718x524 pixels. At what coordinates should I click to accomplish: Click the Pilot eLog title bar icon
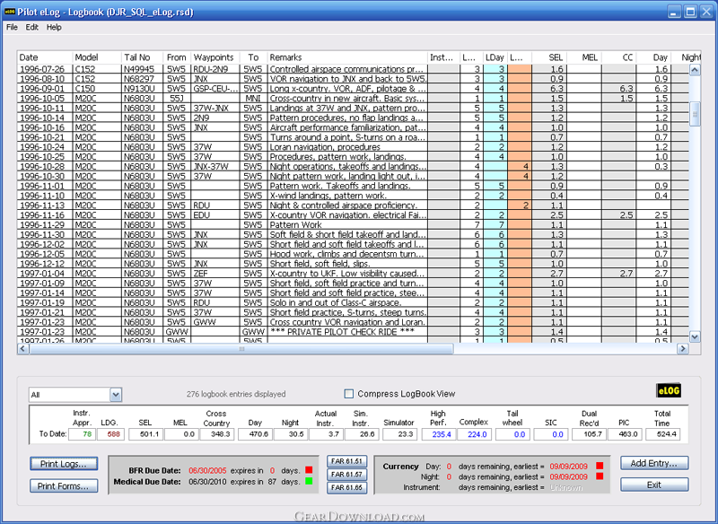tap(10, 12)
